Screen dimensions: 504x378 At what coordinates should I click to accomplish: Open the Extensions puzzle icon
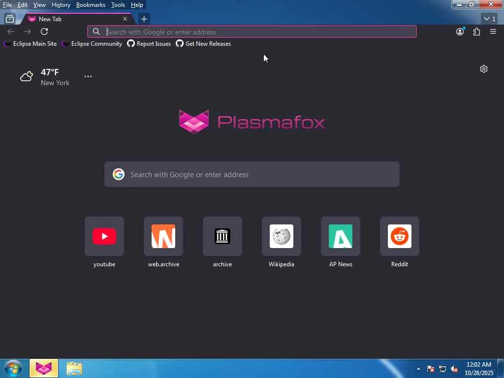(476, 31)
